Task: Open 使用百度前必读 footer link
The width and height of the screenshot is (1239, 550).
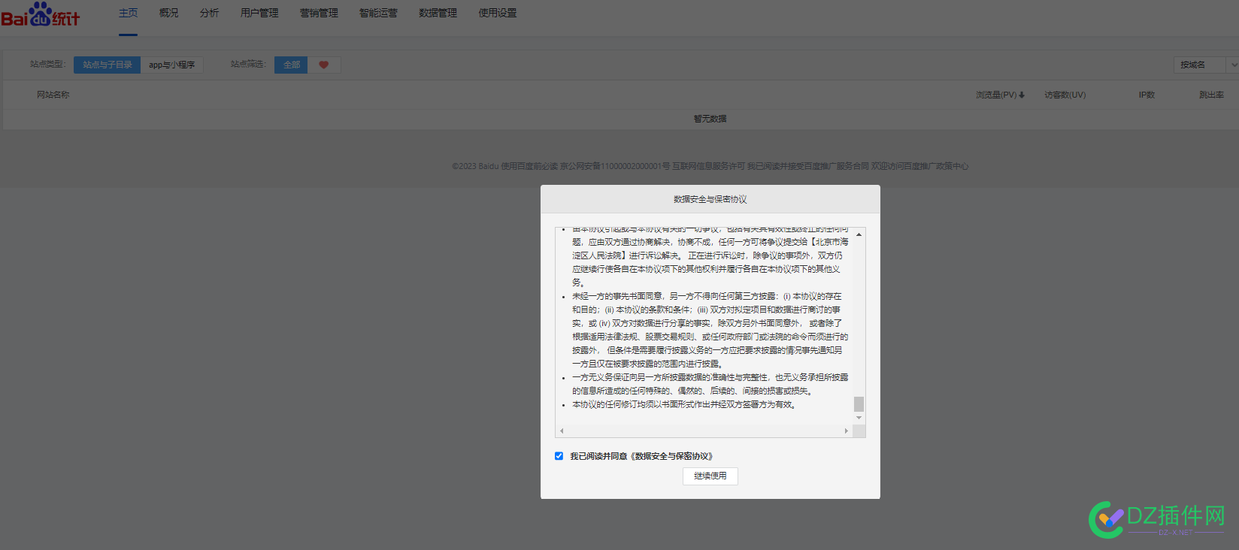Action: coord(529,166)
